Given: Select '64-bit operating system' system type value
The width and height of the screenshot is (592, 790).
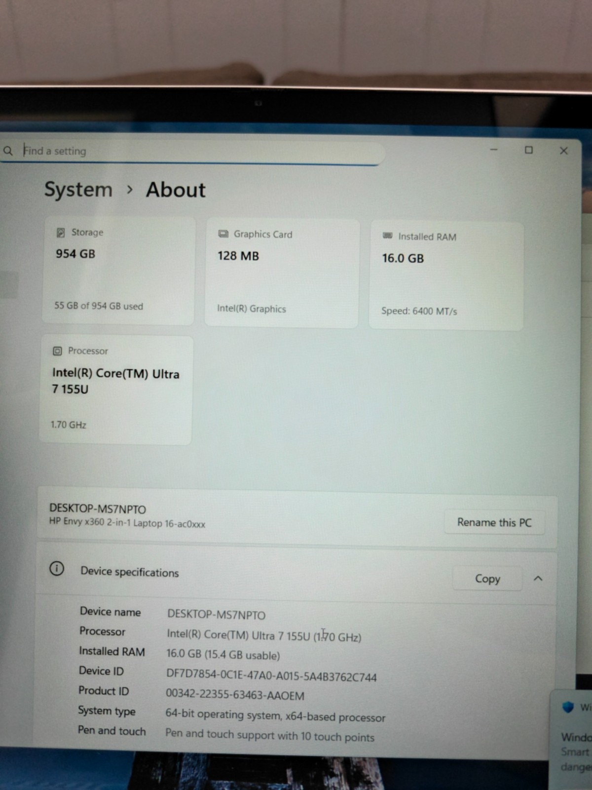Looking at the screenshot, I should pyautogui.click(x=275, y=716).
